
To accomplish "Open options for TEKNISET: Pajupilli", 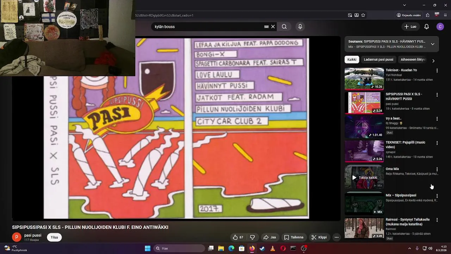I will point(437,143).
